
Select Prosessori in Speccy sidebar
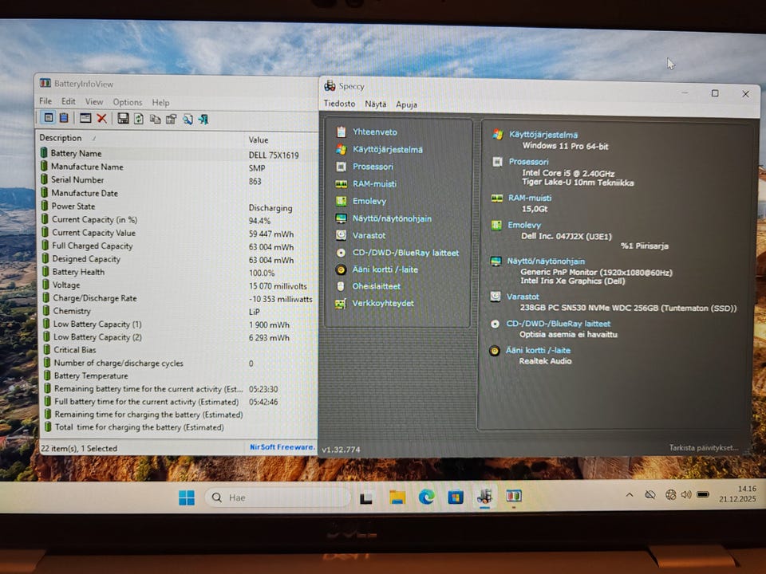[x=373, y=167]
